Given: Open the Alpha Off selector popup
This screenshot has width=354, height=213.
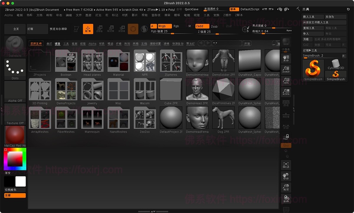Looking at the screenshot, I should (15, 92).
